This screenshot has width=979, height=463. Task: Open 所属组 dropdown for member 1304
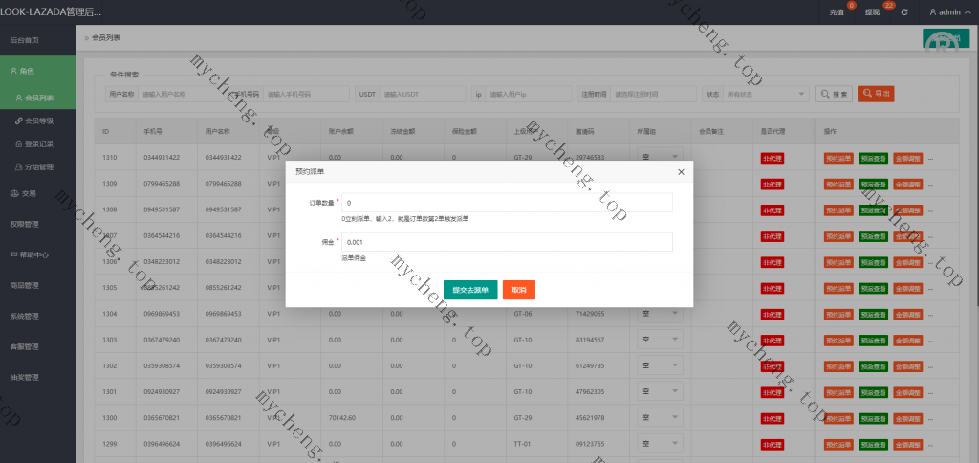tap(659, 313)
